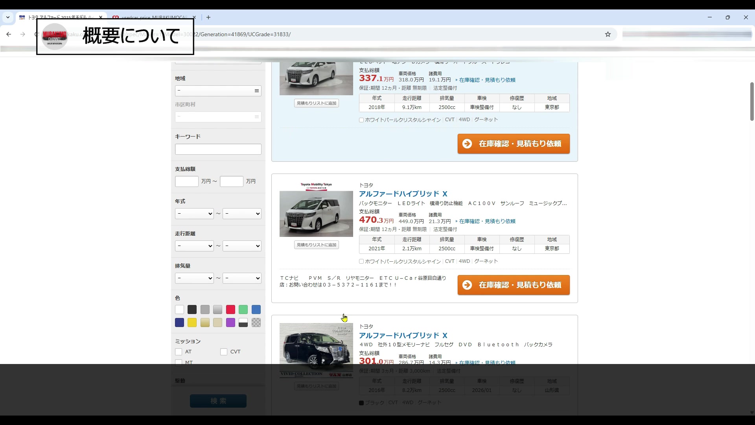Open the アルファードハイブリッド X title of the 301.0万円 listing

coord(403,335)
